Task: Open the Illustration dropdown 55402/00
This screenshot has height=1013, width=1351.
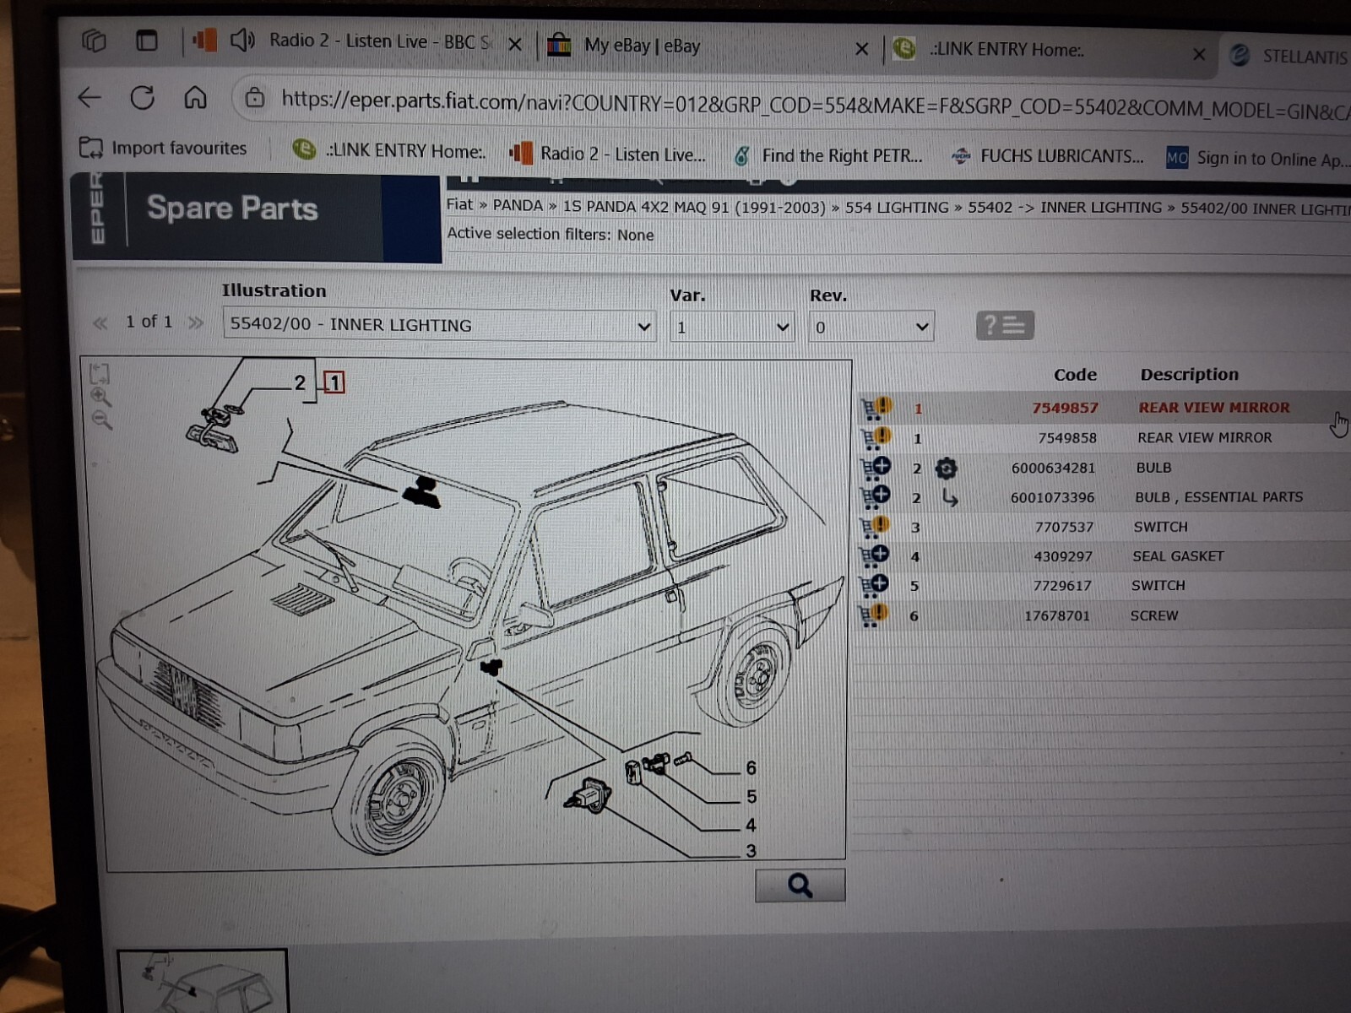Action: pyautogui.click(x=440, y=325)
